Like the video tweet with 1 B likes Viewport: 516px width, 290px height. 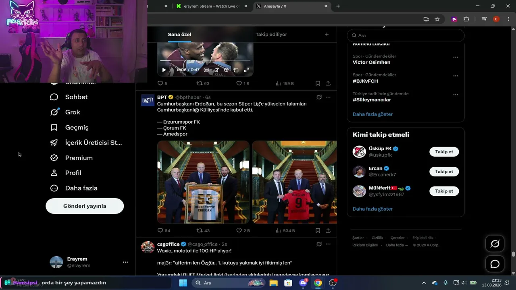point(243,83)
